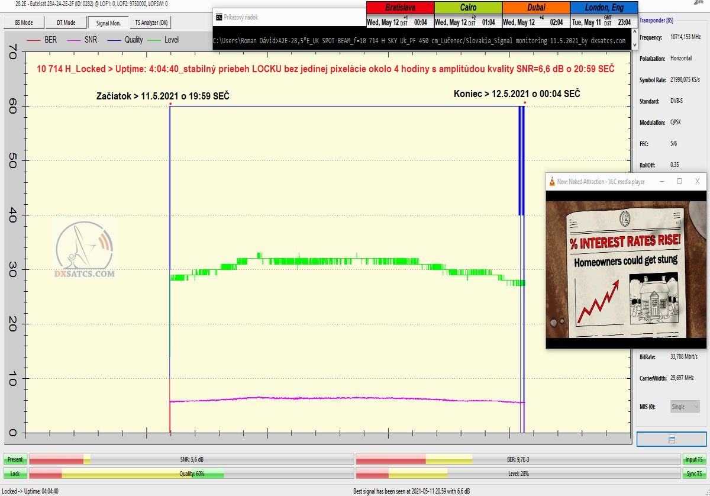Switch to DT Mode tab
This screenshot has width=710, height=496.
click(66, 22)
